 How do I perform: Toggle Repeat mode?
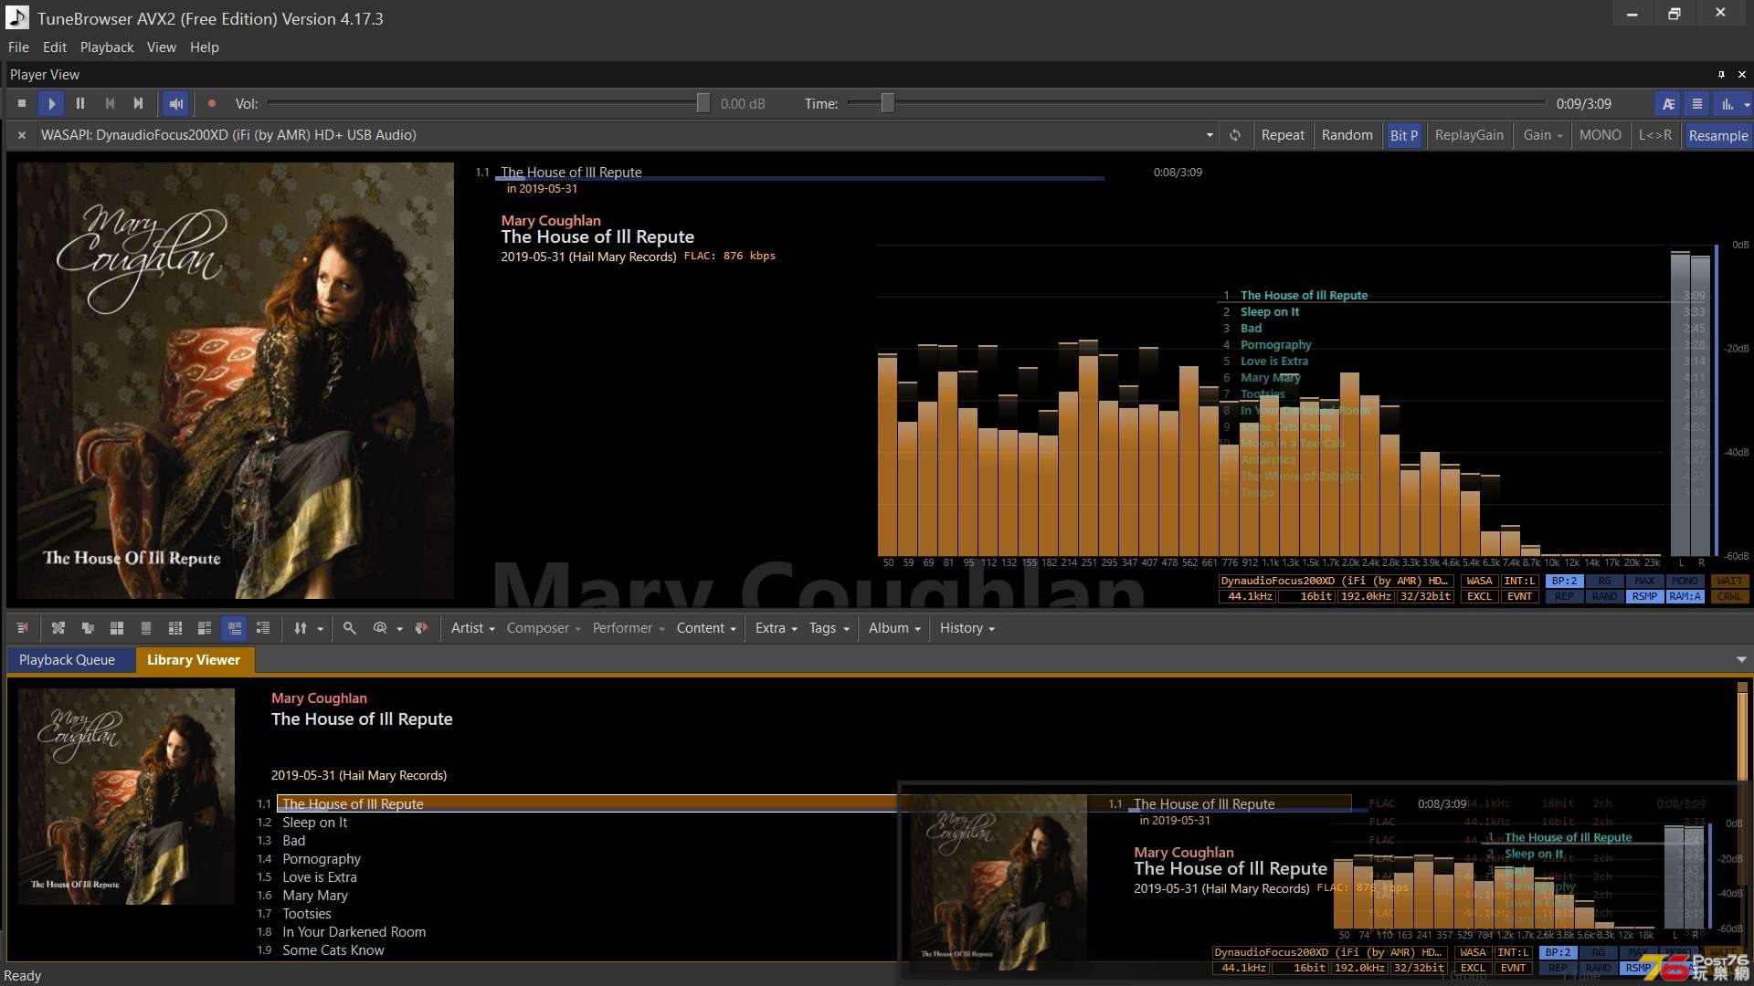pos(1283,135)
